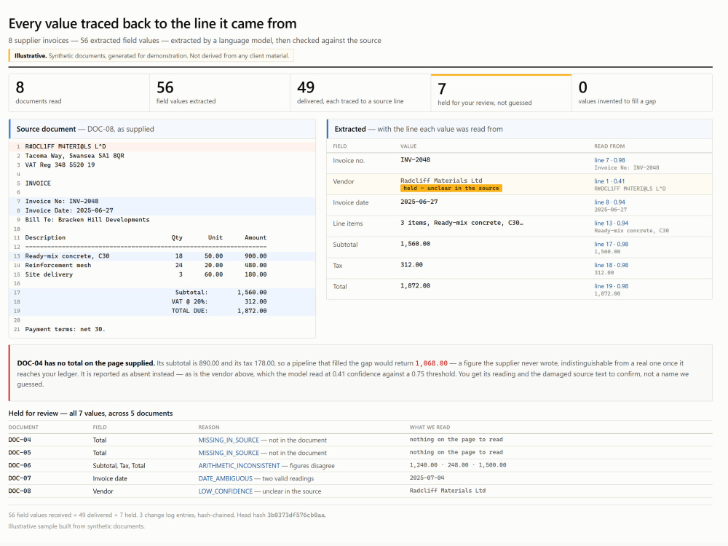The height and width of the screenshot is (546, 728).
Task: Open the 'line 13 · 0.94' line items link
Action: [x=611, y=223]
